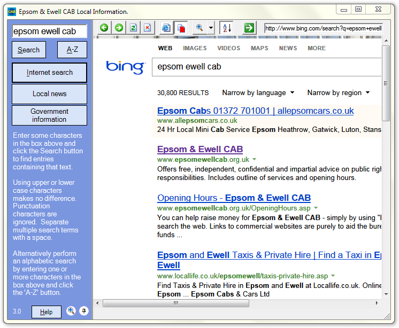Viewport: 399px width, 328px height.
Task: Refresh the page with the reload icon
Action: coord(133,27)
